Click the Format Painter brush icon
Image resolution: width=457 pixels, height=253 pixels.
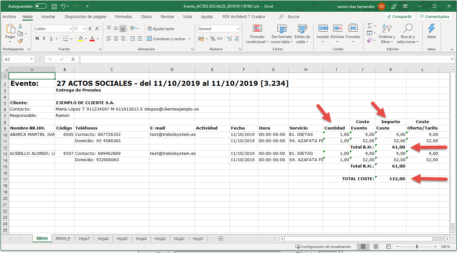click(20, 41)
